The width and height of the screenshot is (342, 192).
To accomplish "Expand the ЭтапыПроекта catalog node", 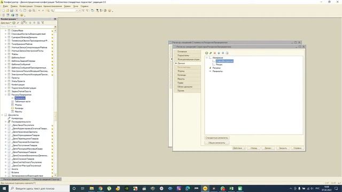I will (6, 81).
